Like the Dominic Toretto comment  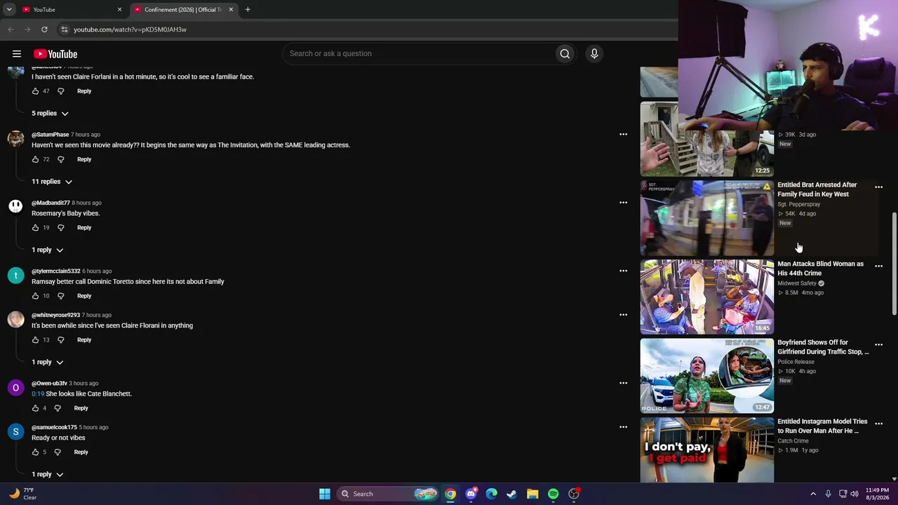pyautogui.click(x=36, y=296)
